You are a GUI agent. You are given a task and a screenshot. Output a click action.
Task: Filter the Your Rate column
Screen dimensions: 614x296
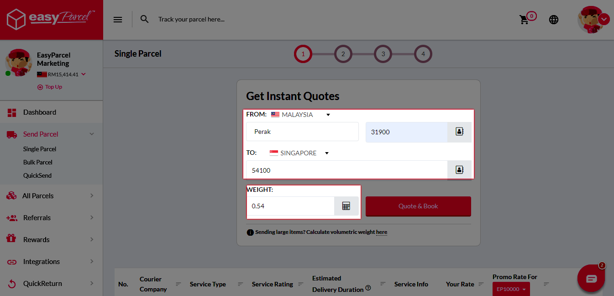tap(482, 284)
